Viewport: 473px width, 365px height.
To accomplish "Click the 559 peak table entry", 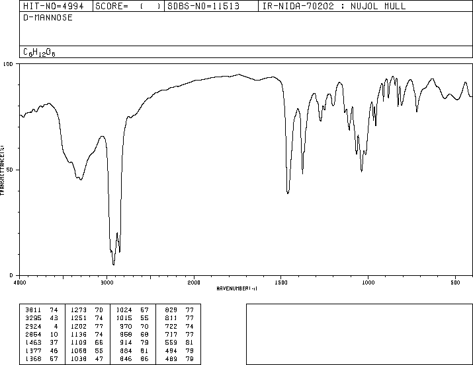I will click(171, 343).
